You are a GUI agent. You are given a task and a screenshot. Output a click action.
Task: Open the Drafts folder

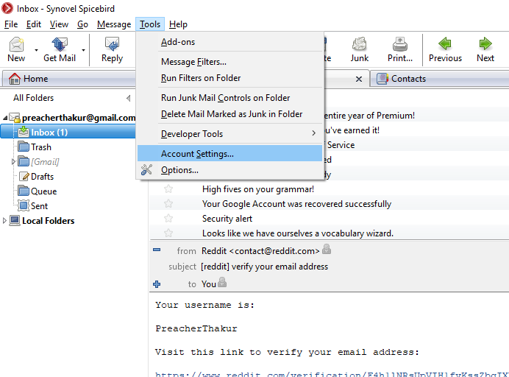coord(42,177)
